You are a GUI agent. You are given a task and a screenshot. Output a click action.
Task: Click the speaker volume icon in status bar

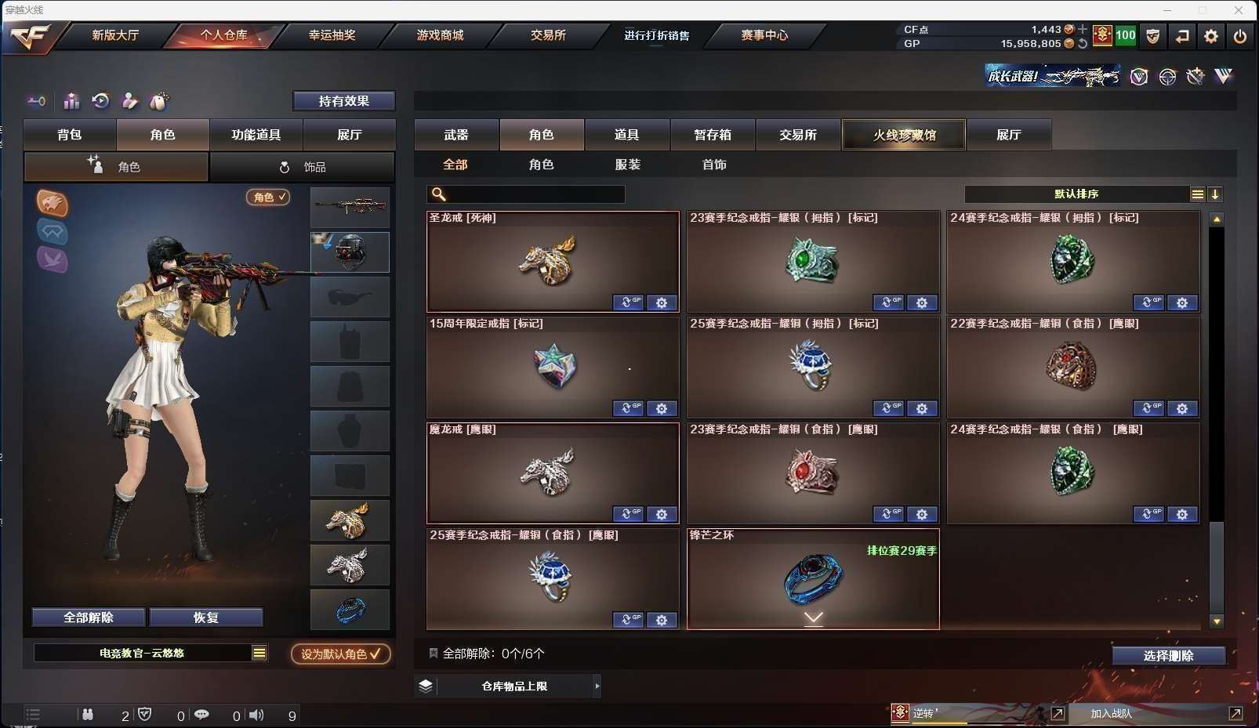[x=256, y=715]
